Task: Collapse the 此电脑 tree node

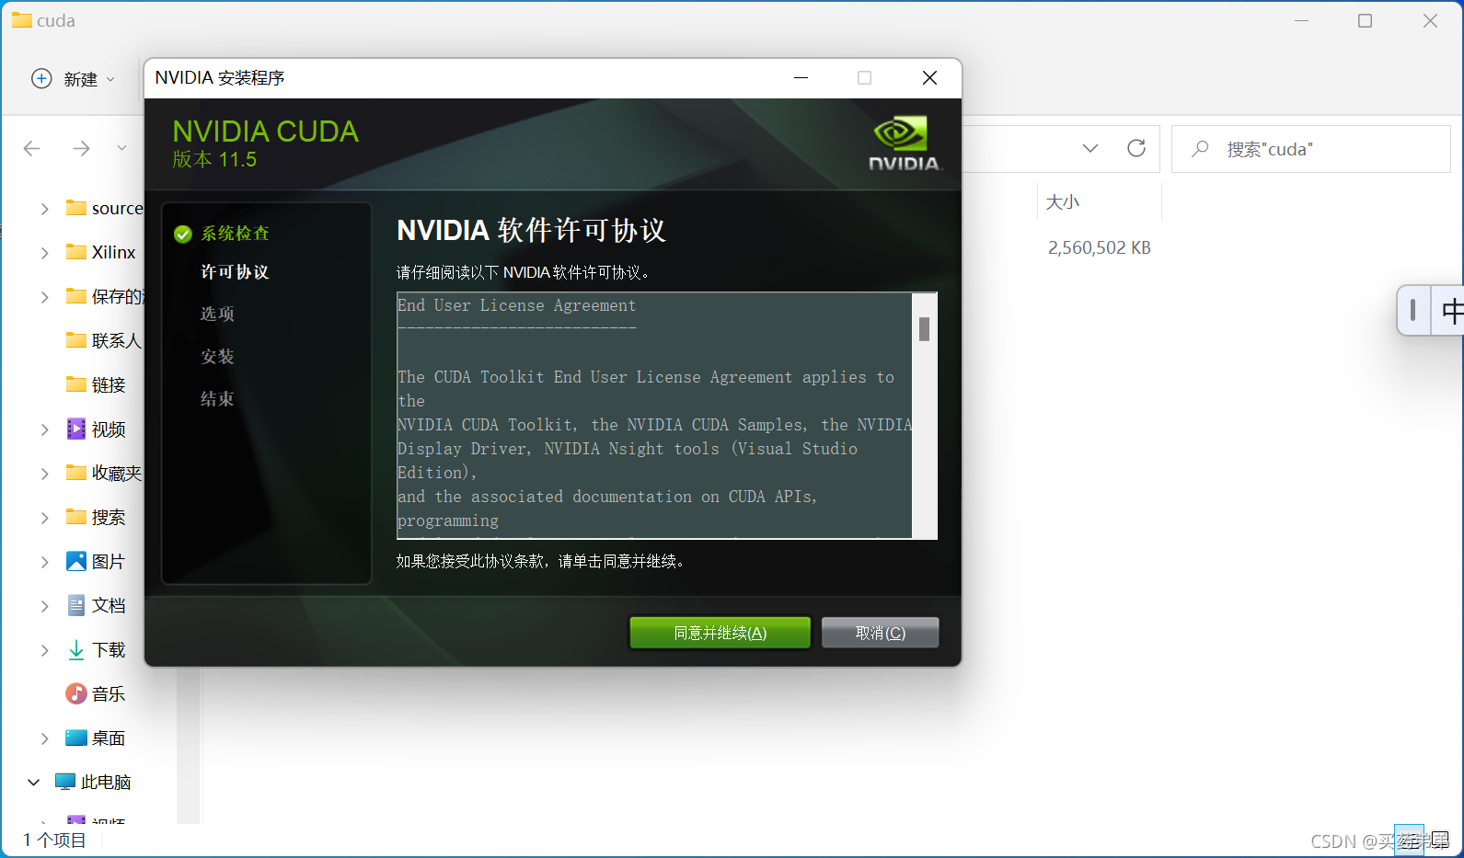Action: (33, 783)
